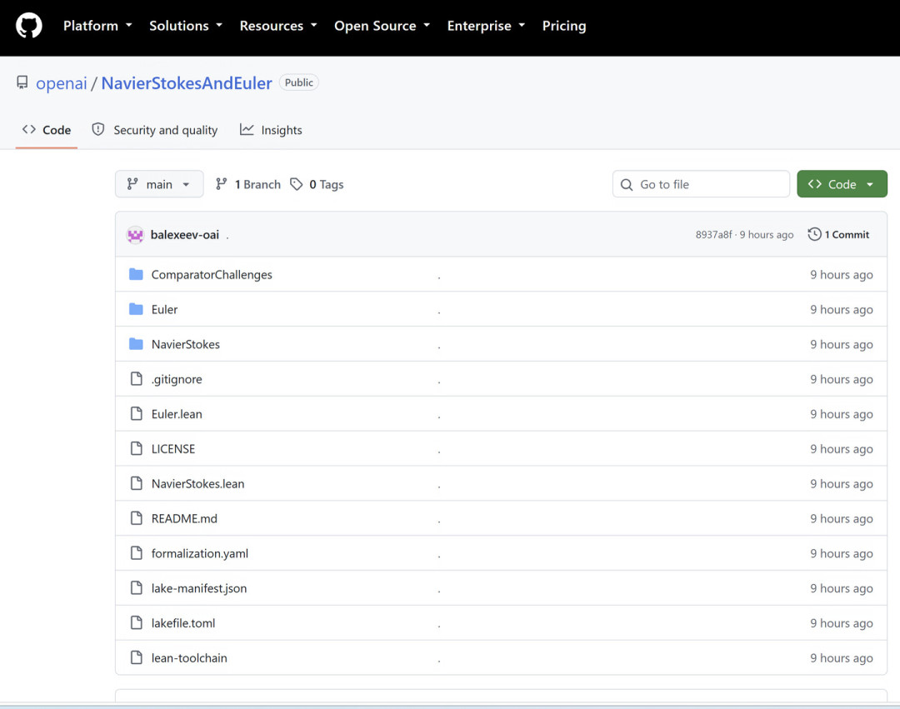Click the file icon for LICENSE

136,448
